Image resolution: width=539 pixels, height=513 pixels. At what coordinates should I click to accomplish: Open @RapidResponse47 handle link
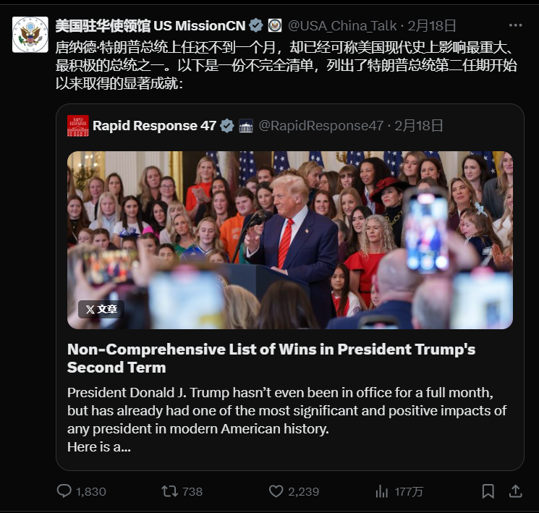[321, 125]
